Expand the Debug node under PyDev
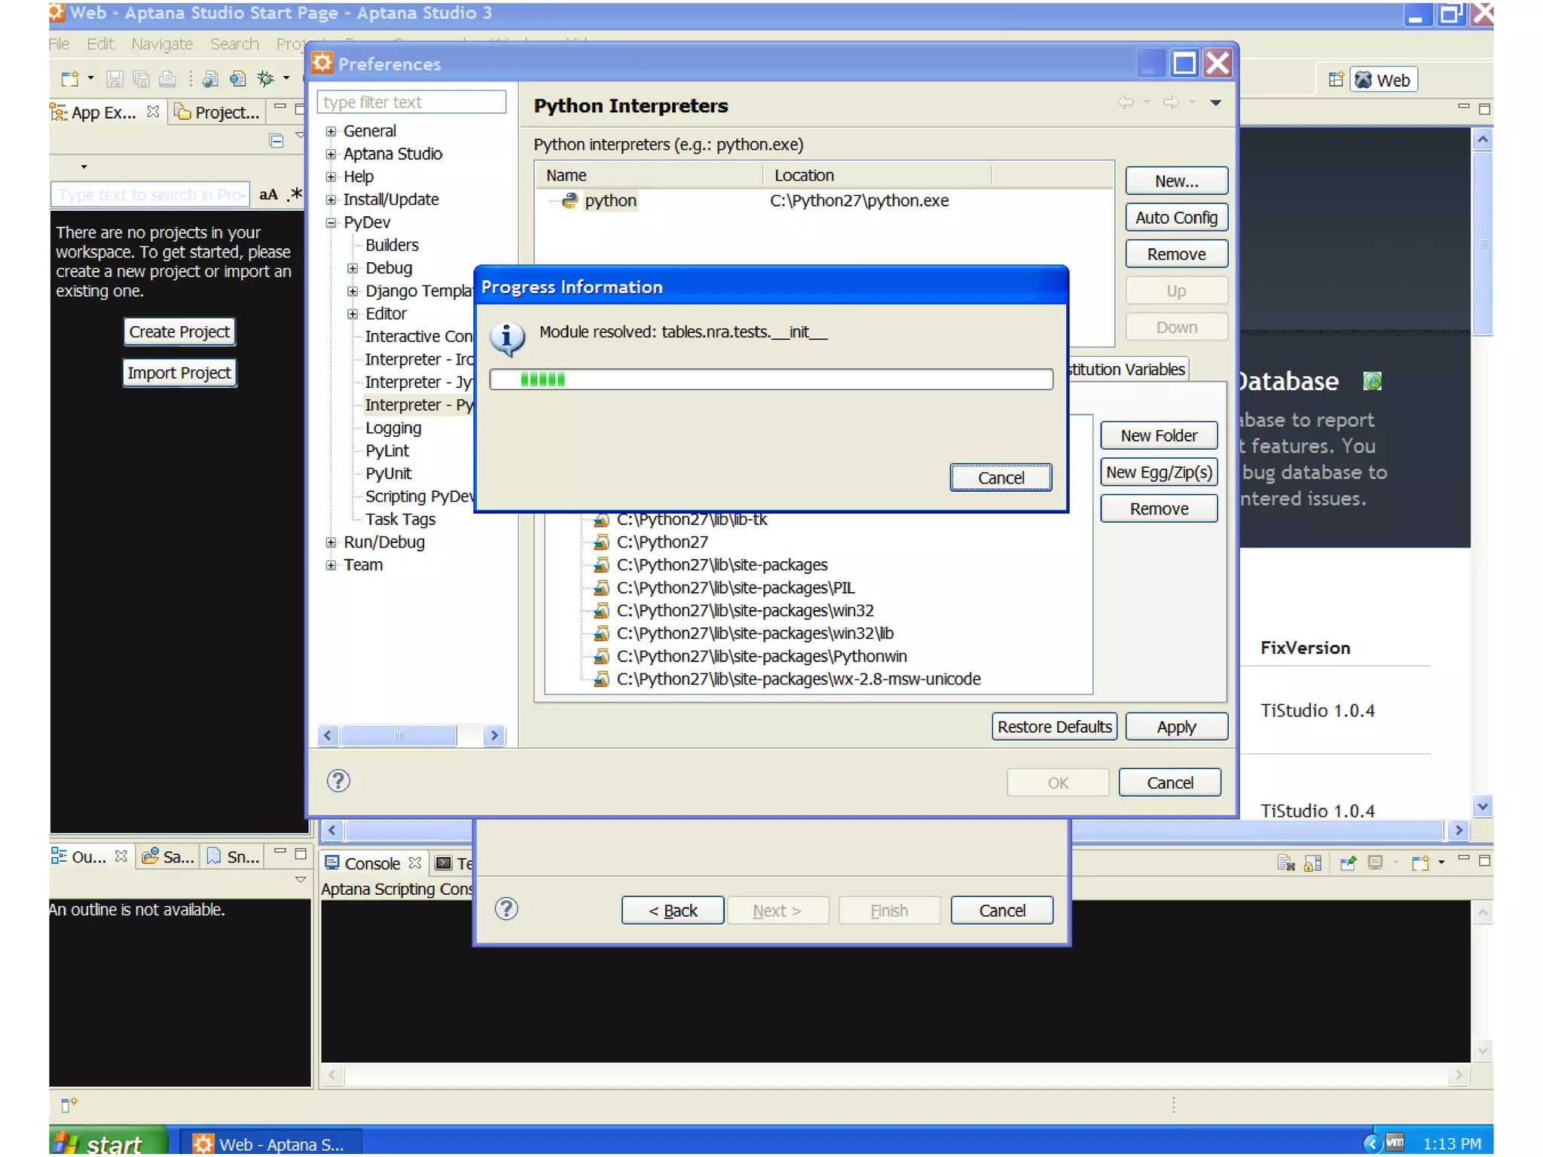This screenshot has width=1543, height=1157. [x=353, y=268]
